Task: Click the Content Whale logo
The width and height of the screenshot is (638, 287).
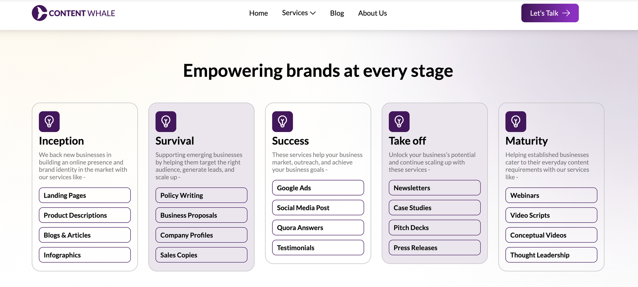Action: [x=73, y=13]
